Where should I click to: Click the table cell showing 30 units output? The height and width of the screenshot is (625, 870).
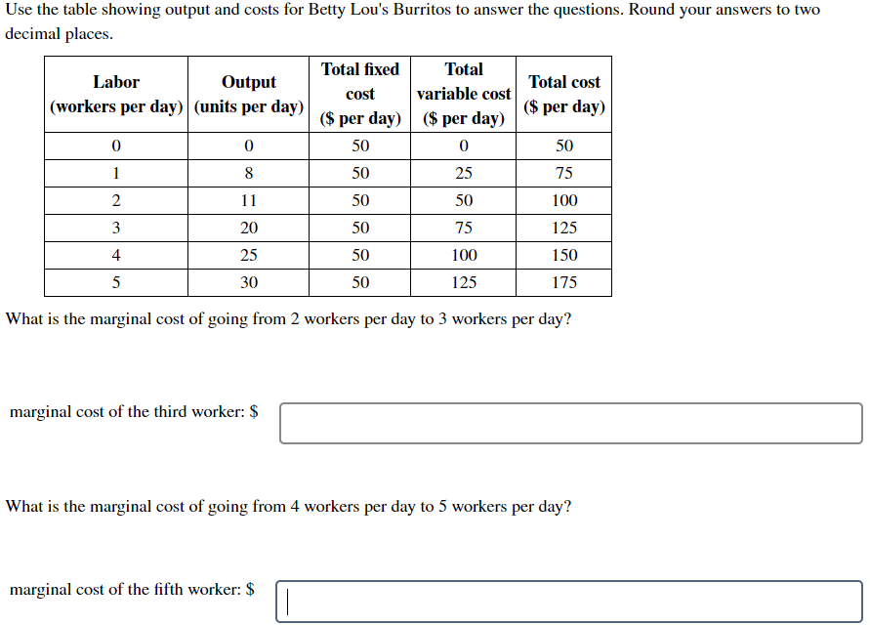(249, 282)
